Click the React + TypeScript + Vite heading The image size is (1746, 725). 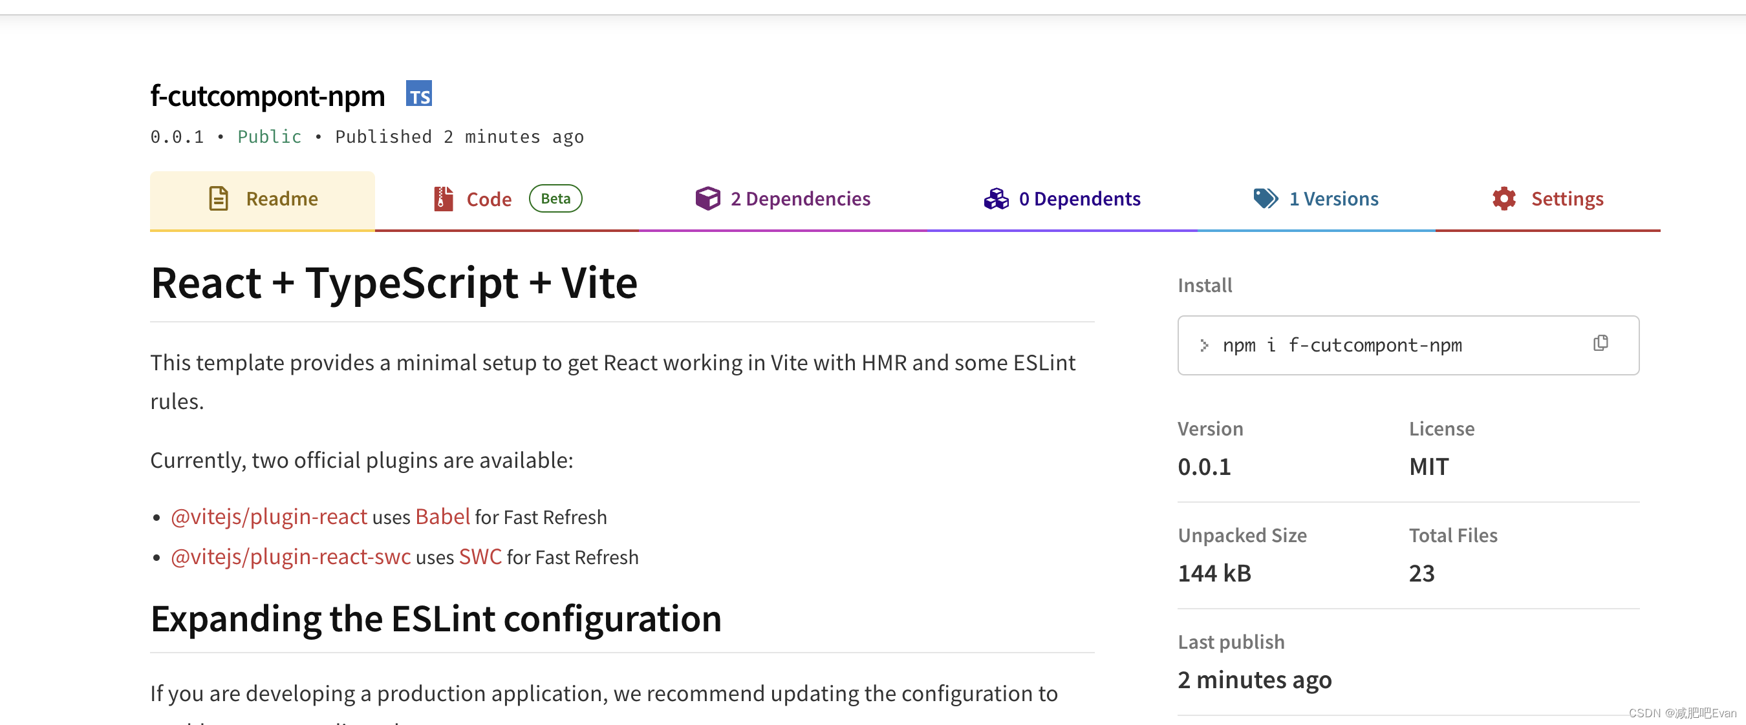pyautogui.click(x=394, y=282)
